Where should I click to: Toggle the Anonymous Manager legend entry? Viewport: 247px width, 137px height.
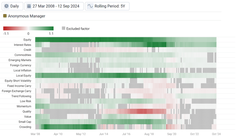[x=24, y=16]
